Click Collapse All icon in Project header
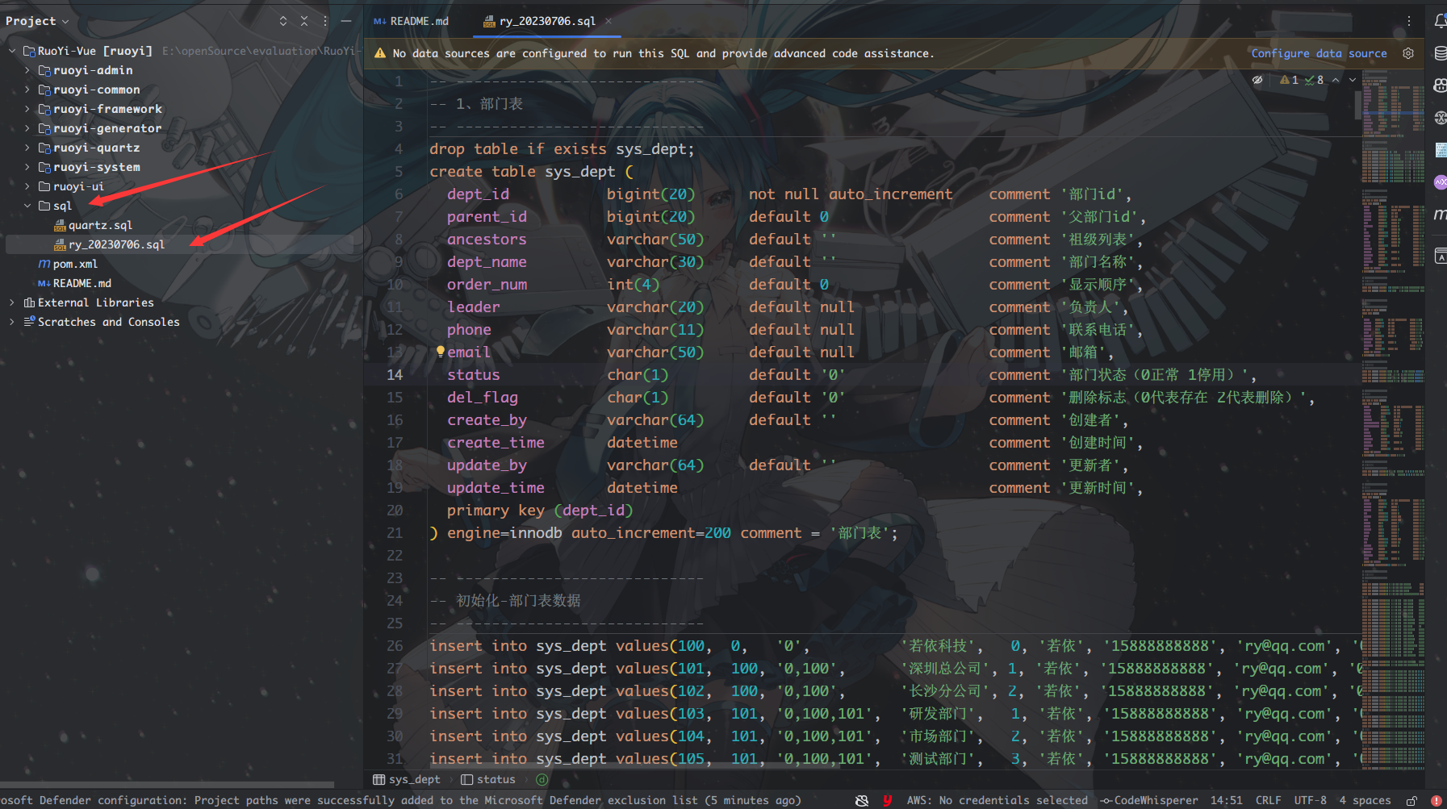 pos(304,21)
